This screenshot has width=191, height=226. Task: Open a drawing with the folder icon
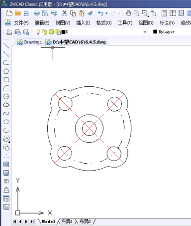[18, 13]
